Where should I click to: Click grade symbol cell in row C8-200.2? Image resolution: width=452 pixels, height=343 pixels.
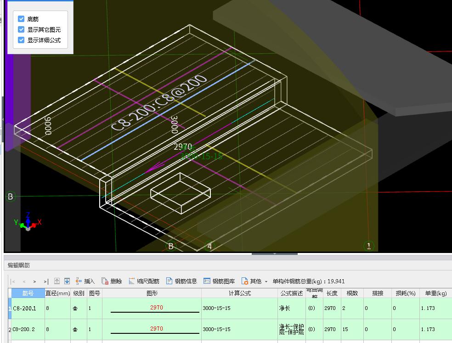[x=79, y=329]
